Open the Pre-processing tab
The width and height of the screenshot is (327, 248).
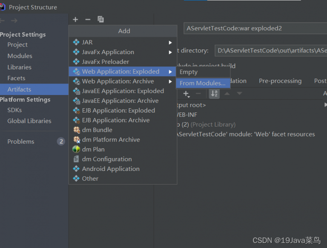[x=280, y=81]
